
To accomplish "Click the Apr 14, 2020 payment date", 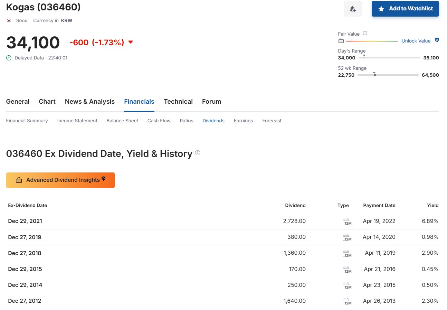I will point(379,237).
